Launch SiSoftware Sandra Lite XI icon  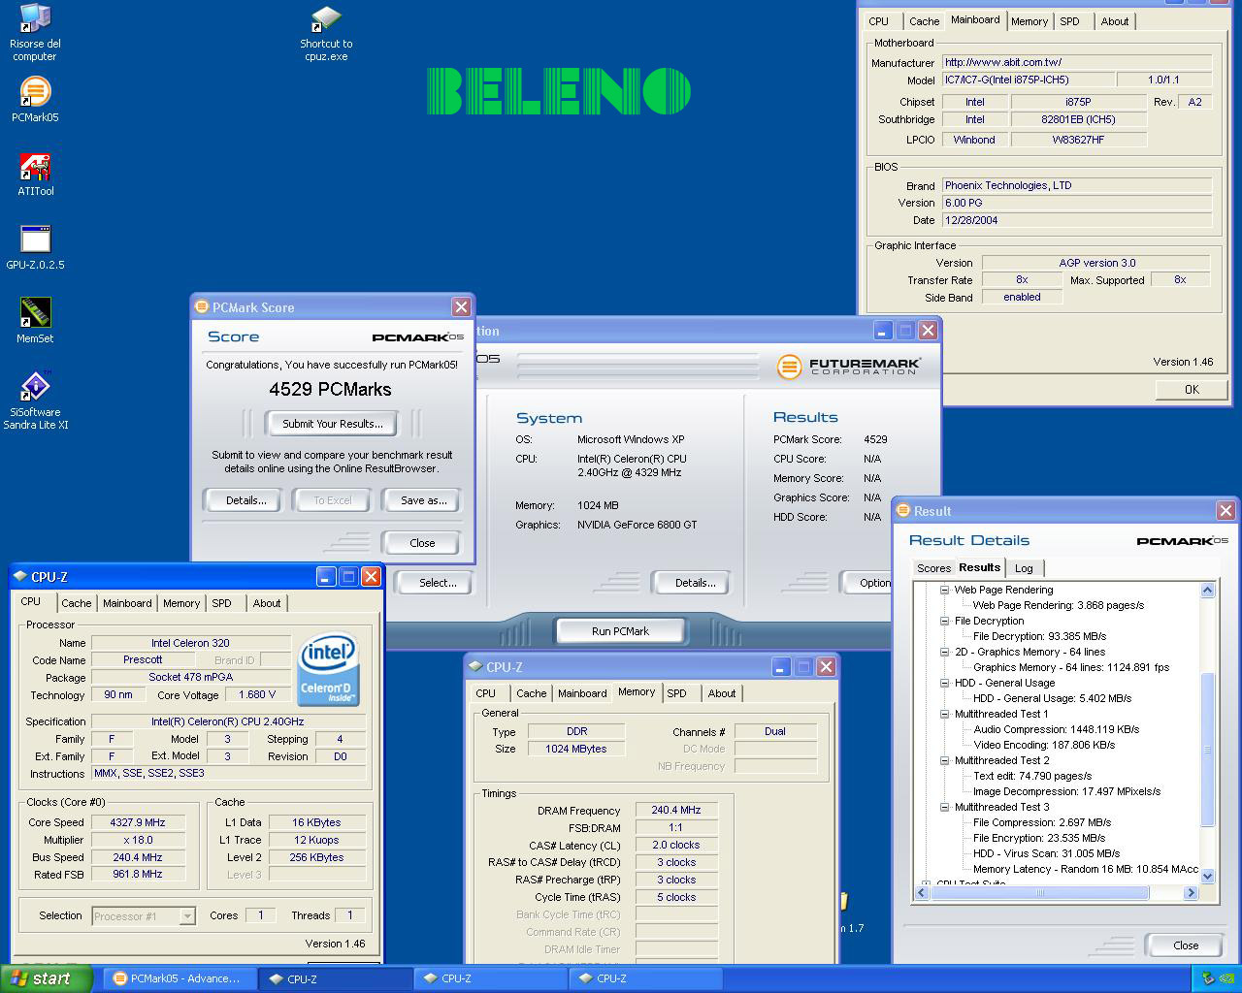click(x=35, y=401)
